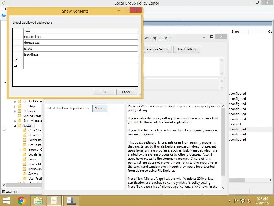This screenshot has height=206, width=274.
Task: Select the Network folder icon
Action: point(20,111)
